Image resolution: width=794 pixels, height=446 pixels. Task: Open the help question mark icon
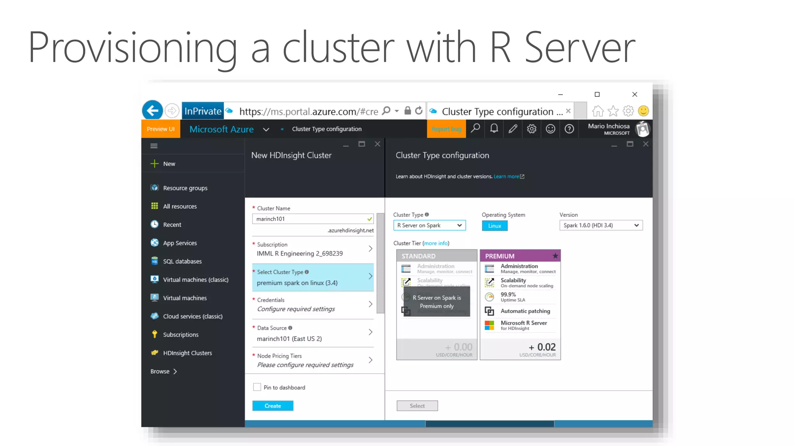coord(569,129)
